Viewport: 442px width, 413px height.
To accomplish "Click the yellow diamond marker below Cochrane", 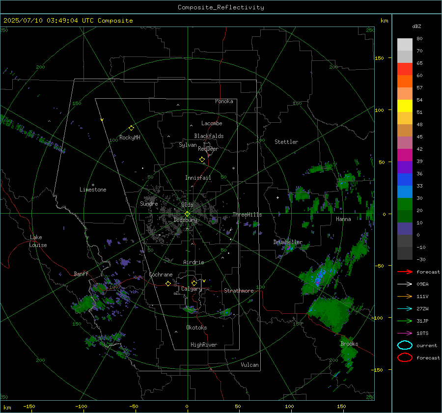I will point(168,284).
